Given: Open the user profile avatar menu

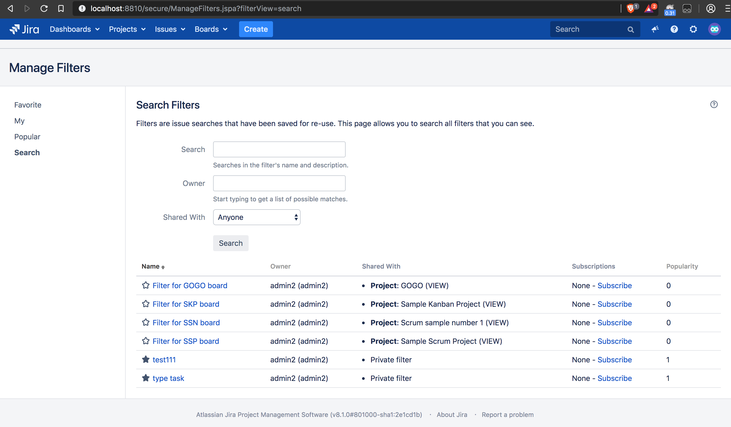Looking at the screenshot, I should 714,29.
